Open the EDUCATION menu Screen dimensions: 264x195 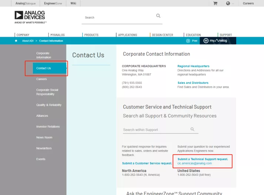(x=193, y=35)
